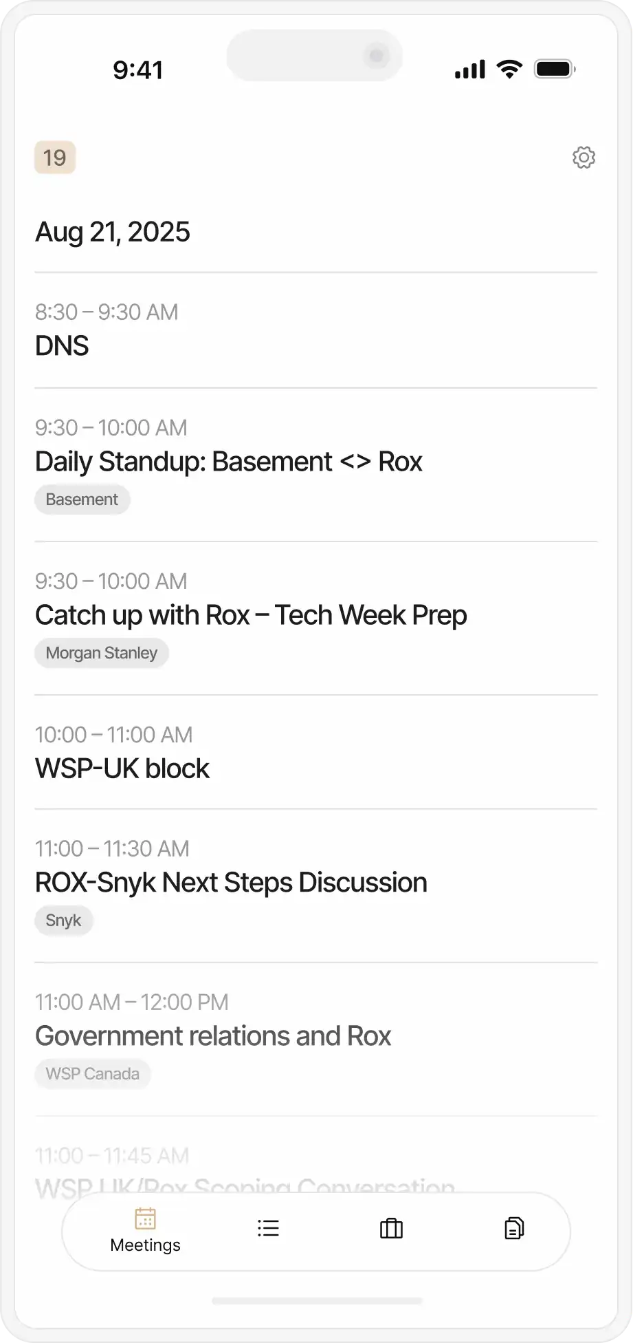
Task: Open the documents tab icon
Action: click(x=514, y=1229)
